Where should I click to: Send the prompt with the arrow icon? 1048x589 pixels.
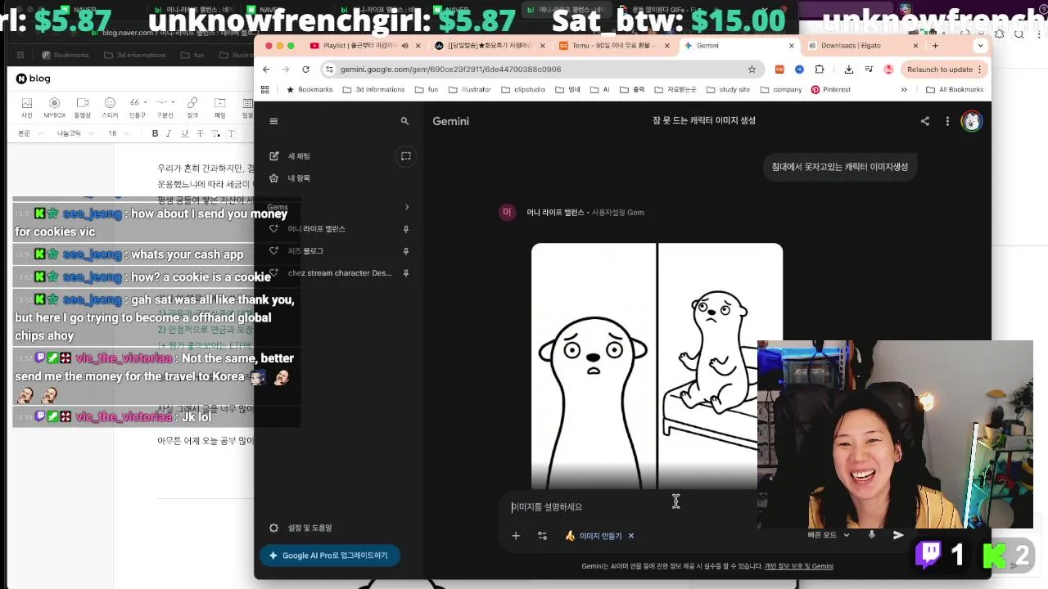pos(898,535)
